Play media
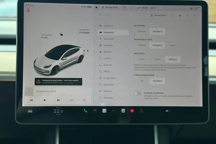The height and width of the screenshot is (144, 216). pos(45,100)
